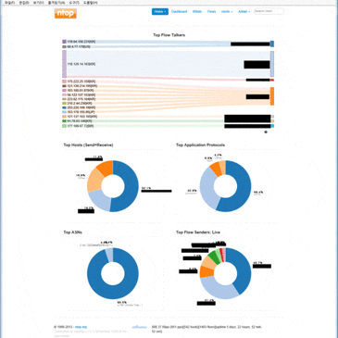Click the small refresh icon below flow talkers chart

tap(266, 131)
